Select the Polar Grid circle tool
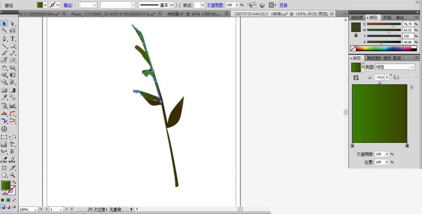The width and height of the screenshot is (422, 214). 4,129
